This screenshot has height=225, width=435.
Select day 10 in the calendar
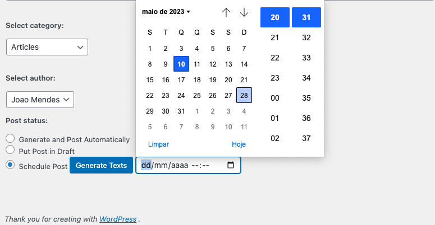pyautogui.click(x=181, y=64)
